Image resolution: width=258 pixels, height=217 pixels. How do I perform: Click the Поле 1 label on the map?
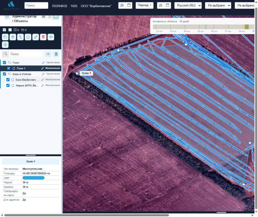(x=86, y=73)
